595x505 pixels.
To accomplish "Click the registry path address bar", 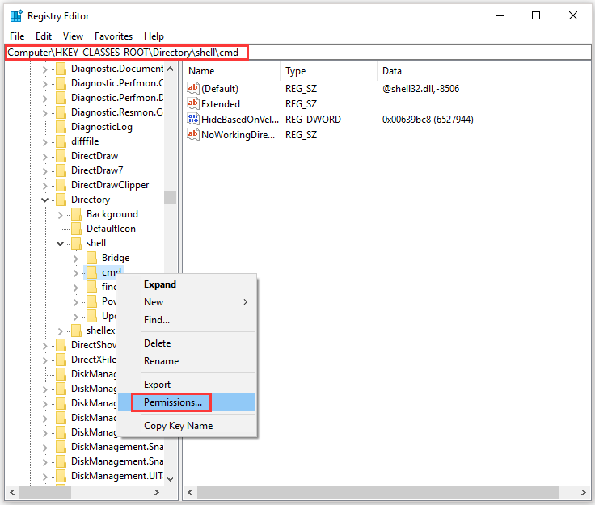I will (297, 53).
